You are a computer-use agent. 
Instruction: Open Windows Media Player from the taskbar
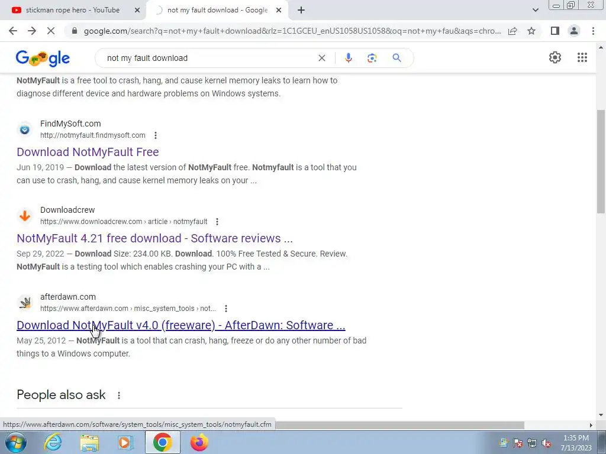point(125,442)
